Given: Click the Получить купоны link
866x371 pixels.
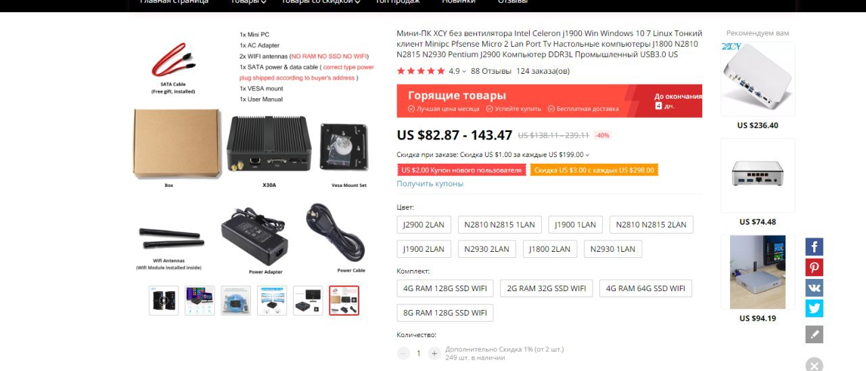Looking at the screenshot, I should pyautogui.click(x=430, y=184).
